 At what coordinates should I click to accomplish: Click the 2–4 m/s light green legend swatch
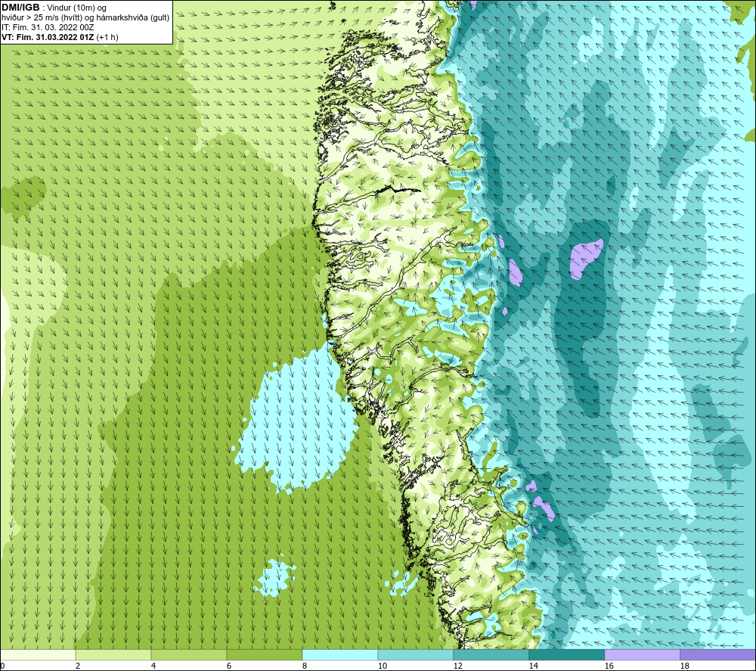113,654
